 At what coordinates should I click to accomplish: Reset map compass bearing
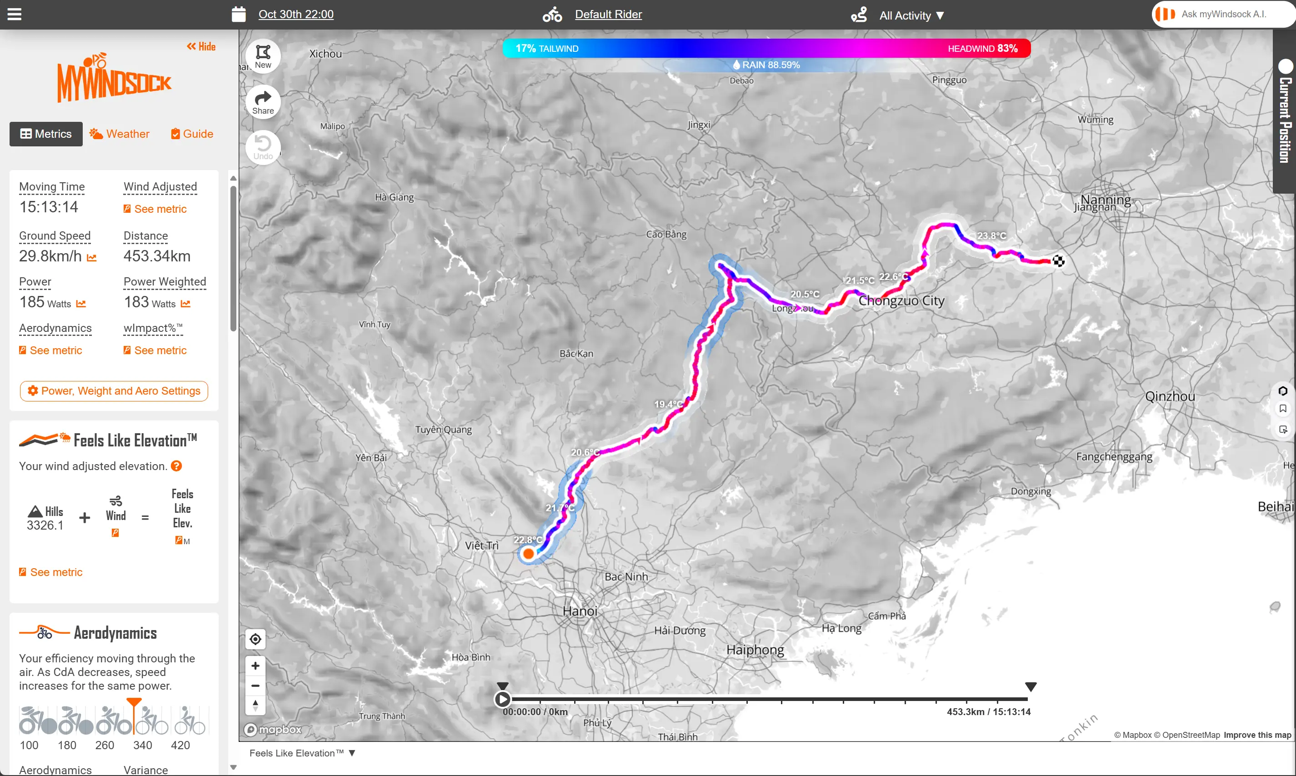coord(255,706)
